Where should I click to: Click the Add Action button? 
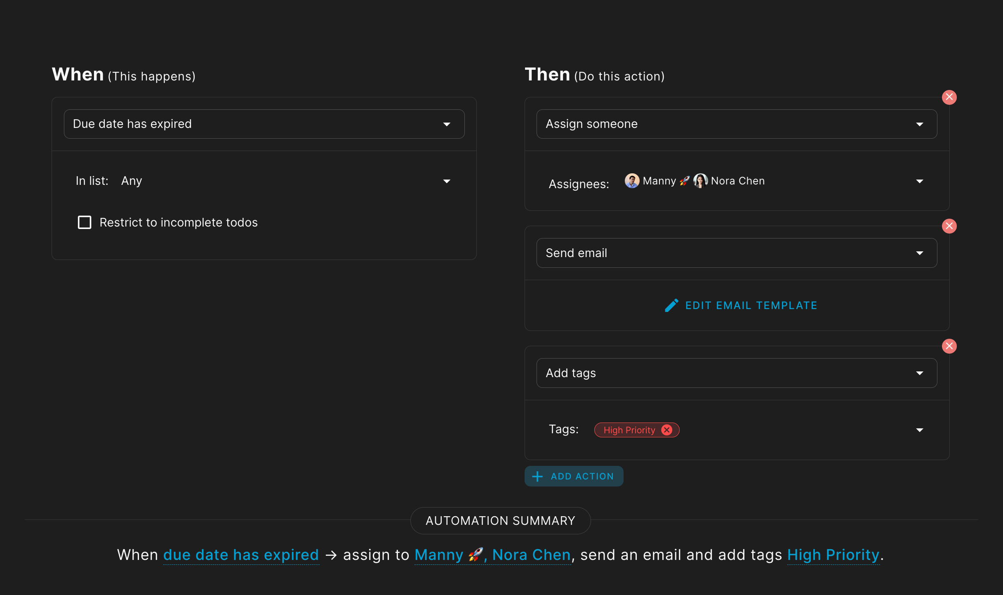pyautogui.click(x=574, y=476)
